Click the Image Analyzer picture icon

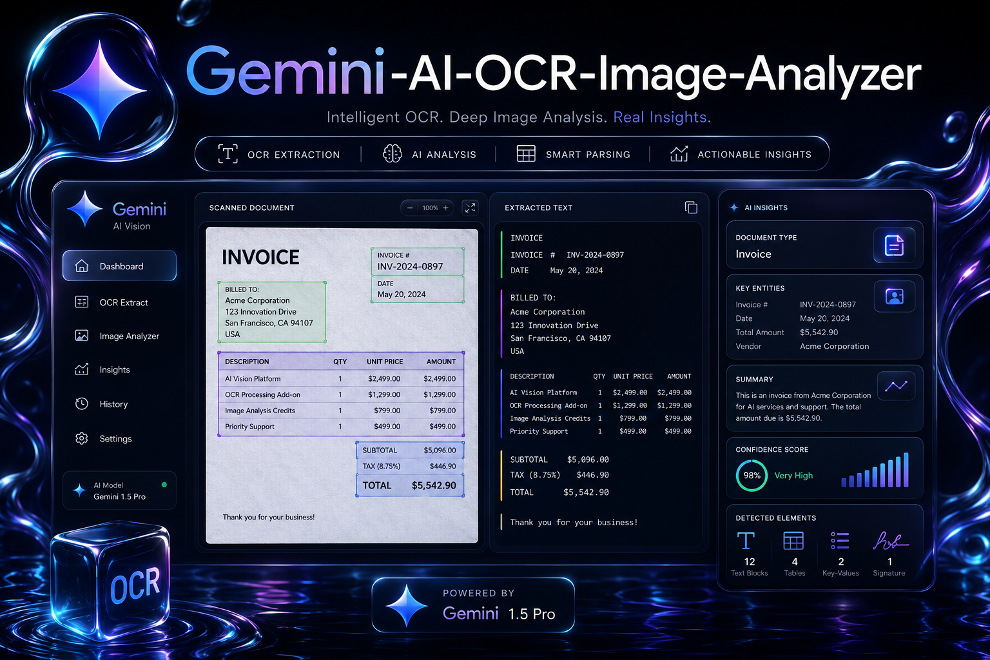(x=82, y=336)
